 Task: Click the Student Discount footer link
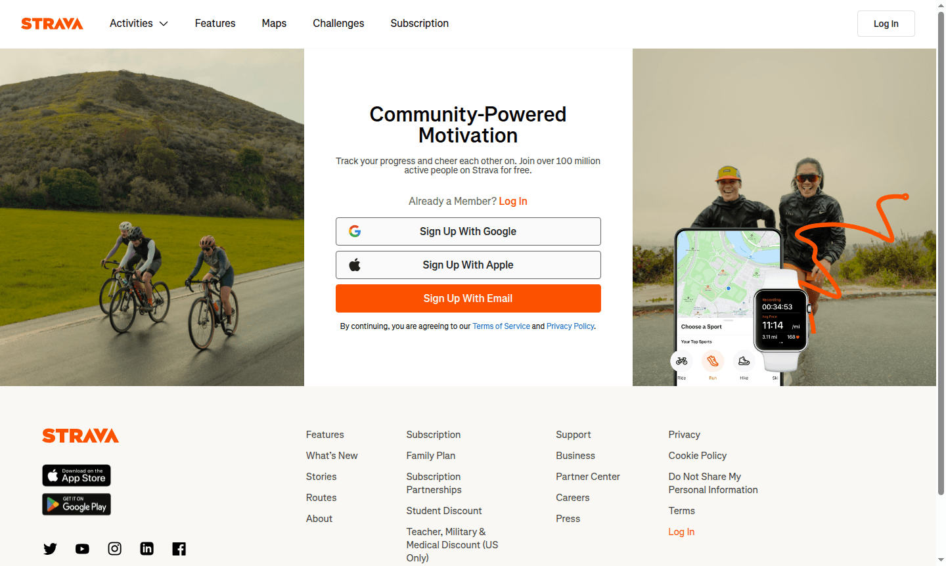tap(444, 510)
